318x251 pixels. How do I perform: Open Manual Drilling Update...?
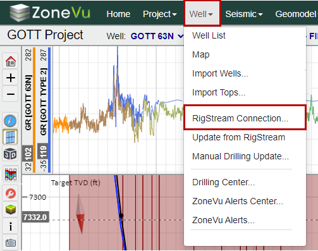pyautogui.click(x=240, y=156)
